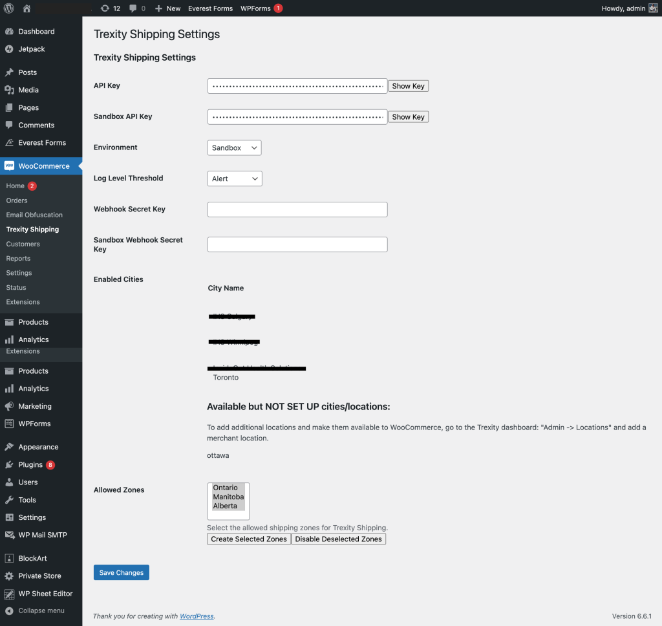Click the WPForms icon in the sidebar
662x626 pixels.
(x=9, y=424)
